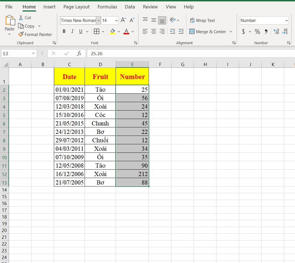Click the Paste clipboard icon

click(10, 20)
